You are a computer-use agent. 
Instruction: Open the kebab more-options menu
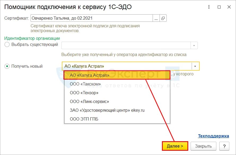point(209,7)
